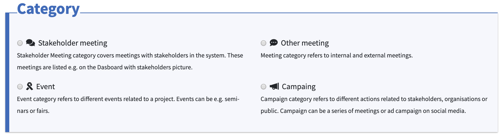The height and width of the screenshot is (138, 503).
Task: Choose the Event radio button
Action: 20,87
